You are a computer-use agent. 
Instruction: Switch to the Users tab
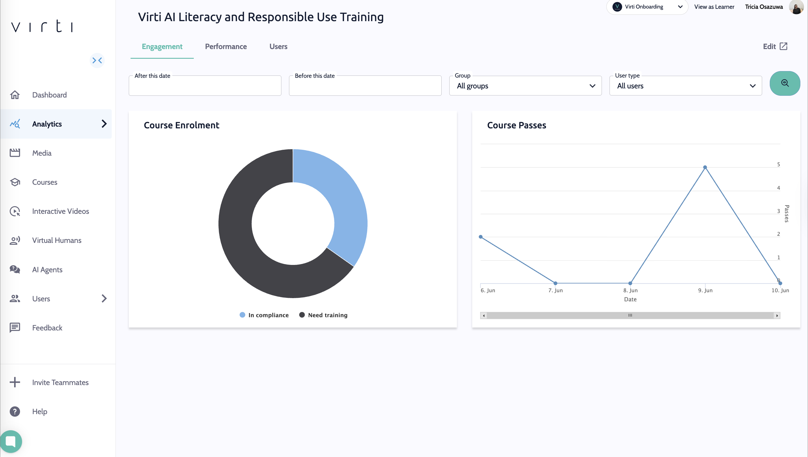click(x=278, y=46)
